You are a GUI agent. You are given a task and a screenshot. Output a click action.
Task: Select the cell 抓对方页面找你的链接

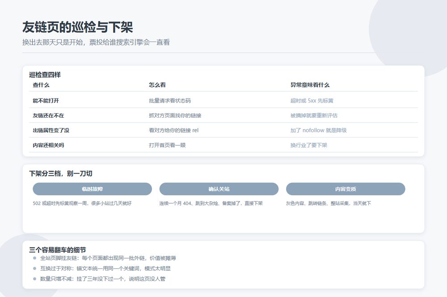point(175,115)
